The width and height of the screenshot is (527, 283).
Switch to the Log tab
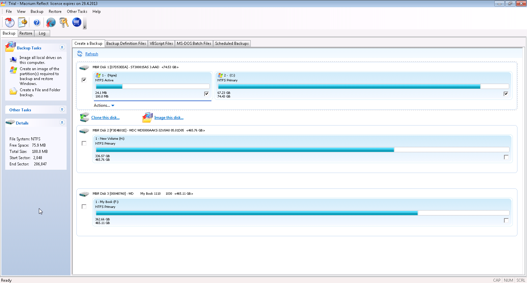coord(42,33)
